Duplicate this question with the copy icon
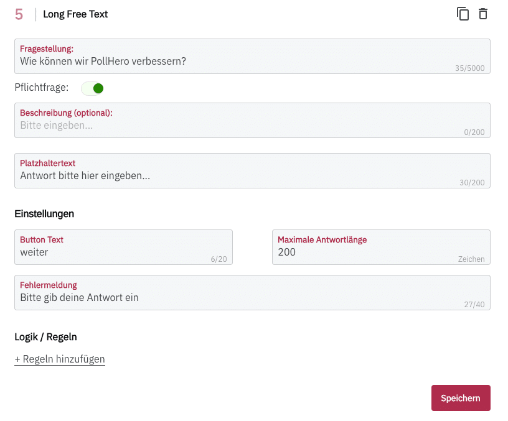508x421 pixels. [463, 14]
